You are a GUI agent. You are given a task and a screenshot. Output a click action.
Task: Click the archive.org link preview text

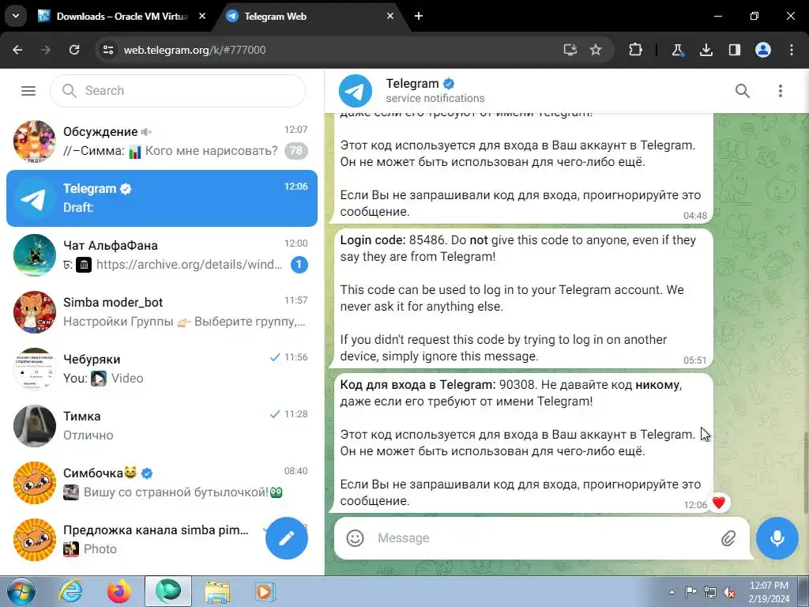(190, 264)
